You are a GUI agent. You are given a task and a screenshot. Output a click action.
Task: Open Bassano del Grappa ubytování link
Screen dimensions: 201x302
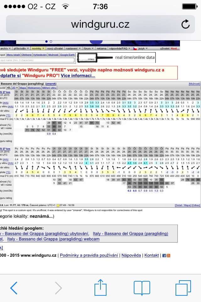tap(44, 234)
